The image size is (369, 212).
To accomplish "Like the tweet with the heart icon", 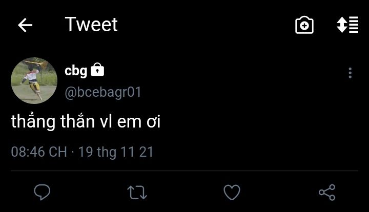I will [232, 192].
